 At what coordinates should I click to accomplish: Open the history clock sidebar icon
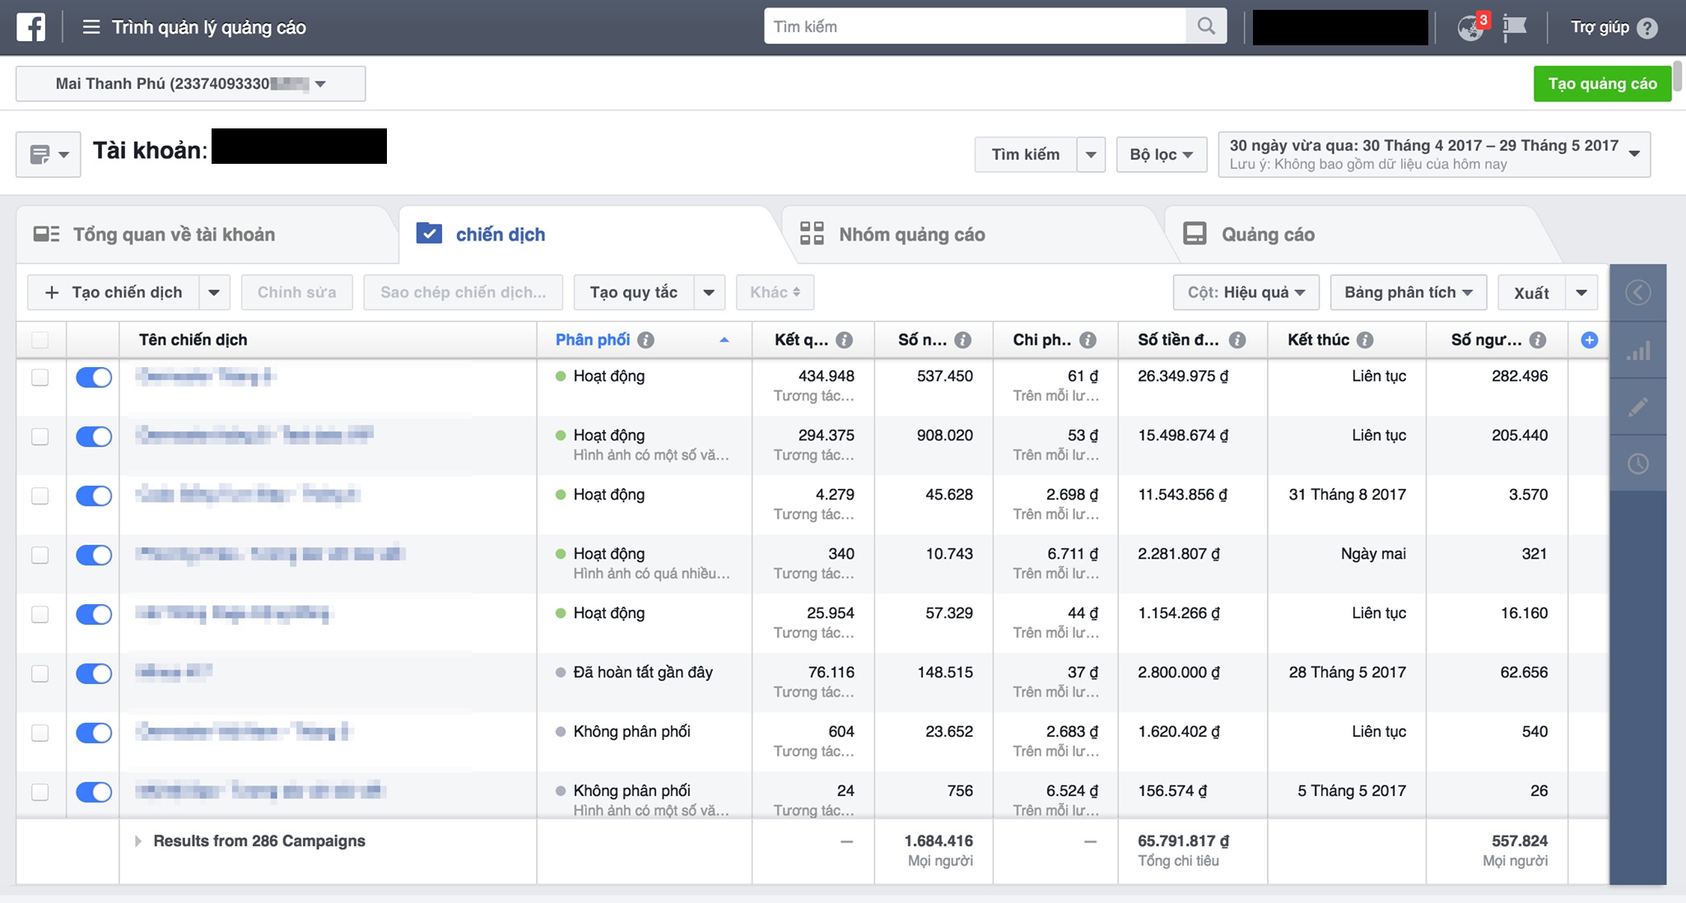tap(1638, 463)
